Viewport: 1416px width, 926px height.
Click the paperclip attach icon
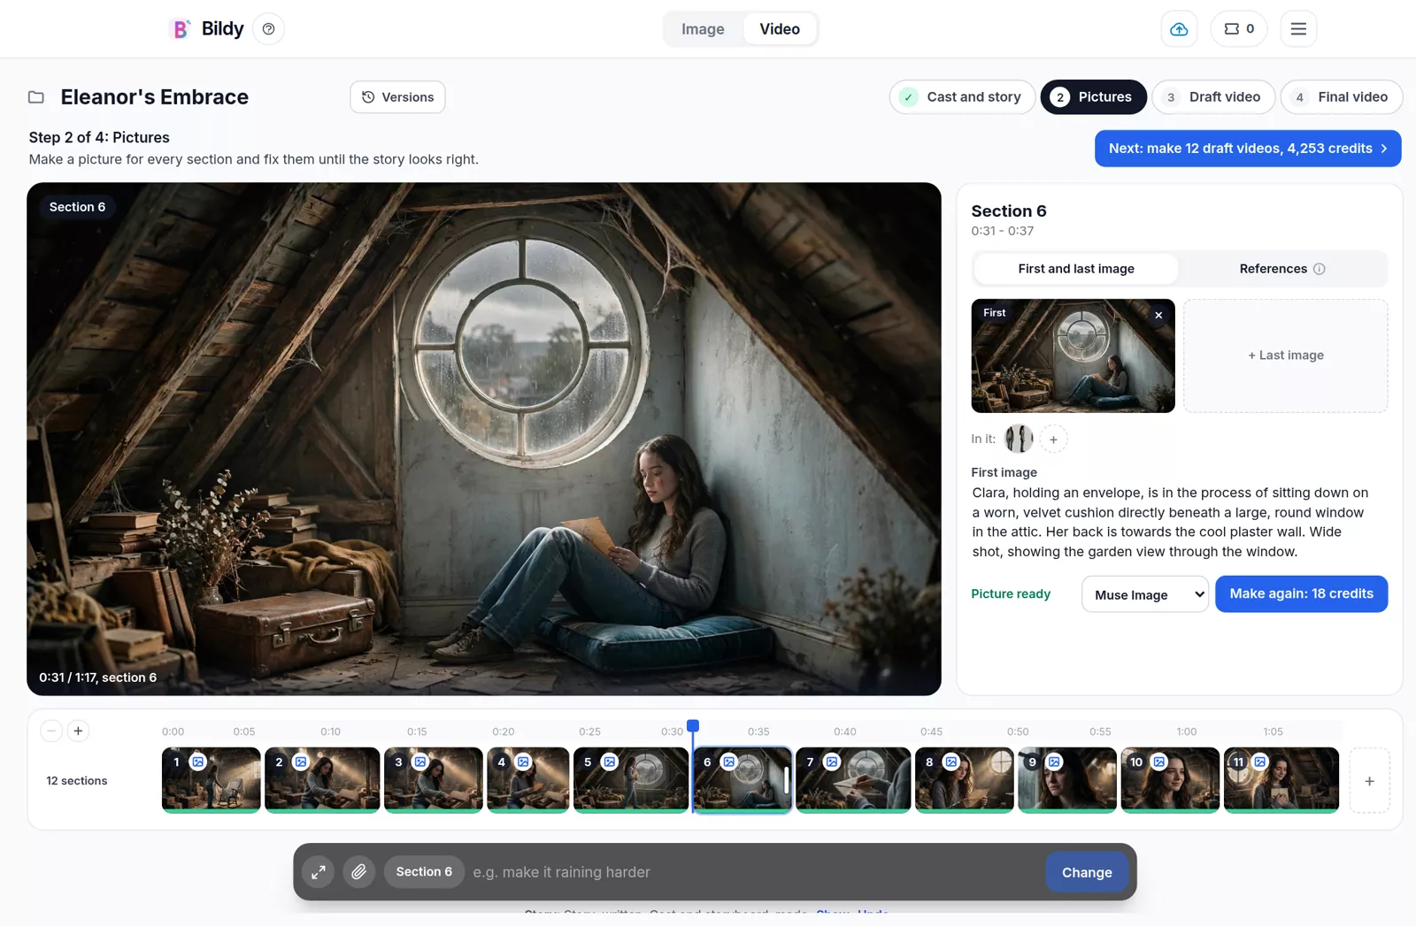[358, 872]
